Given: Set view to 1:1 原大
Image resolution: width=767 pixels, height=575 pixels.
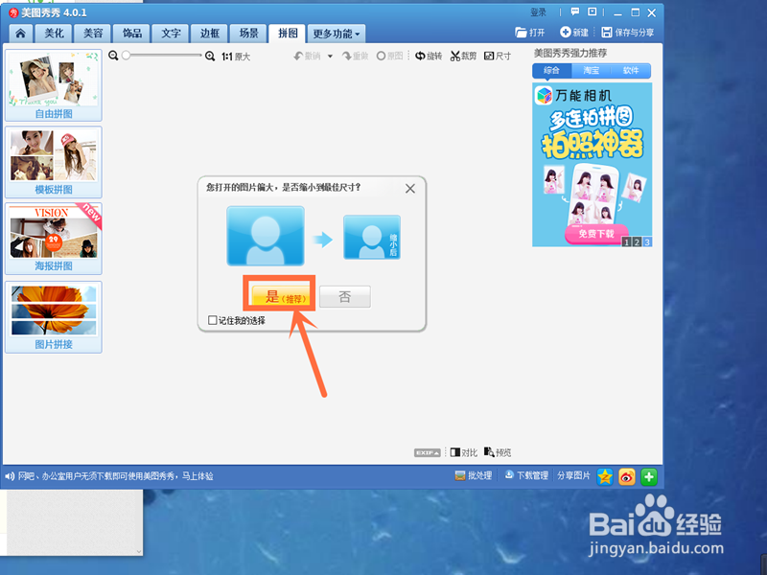Looking at the screenshot, I should click(x=236, y=57).
